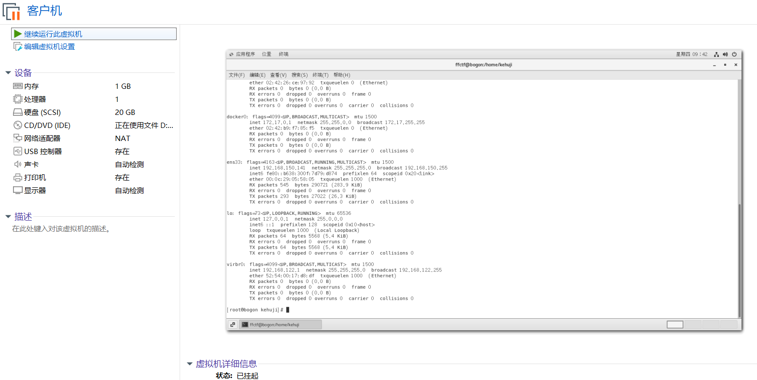Click the guest volume icon
The image size is (757, 380).
click(x=726, y=55)
